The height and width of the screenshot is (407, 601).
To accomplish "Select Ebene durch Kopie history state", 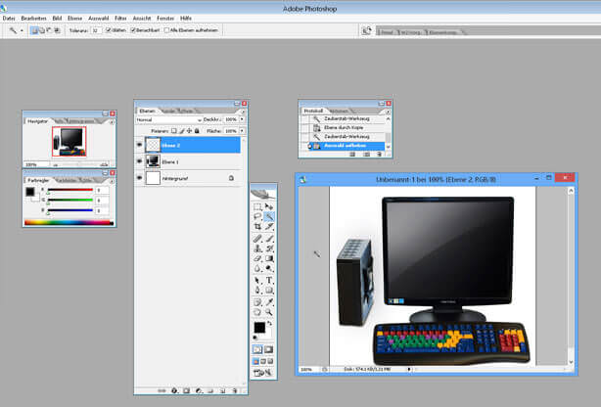I will (344, 127).
